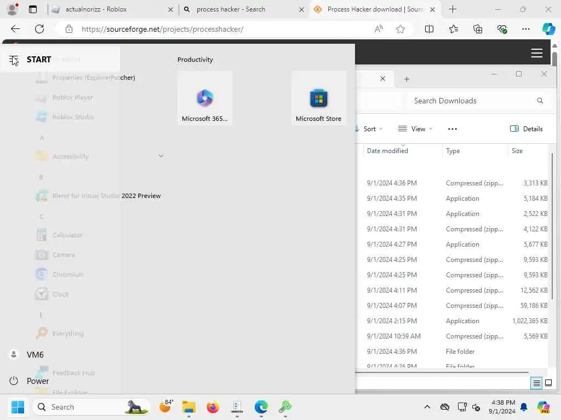Sort by Size column header
The image size is (561, 420).
click(x=528, y=151)
